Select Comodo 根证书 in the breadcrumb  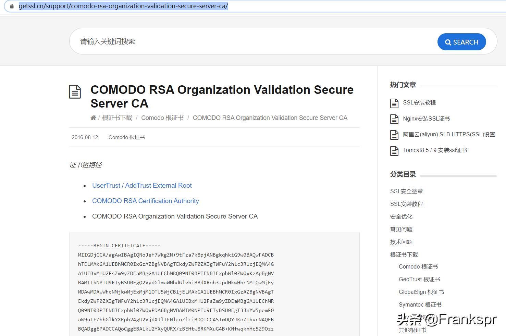[x=162, y=117]
